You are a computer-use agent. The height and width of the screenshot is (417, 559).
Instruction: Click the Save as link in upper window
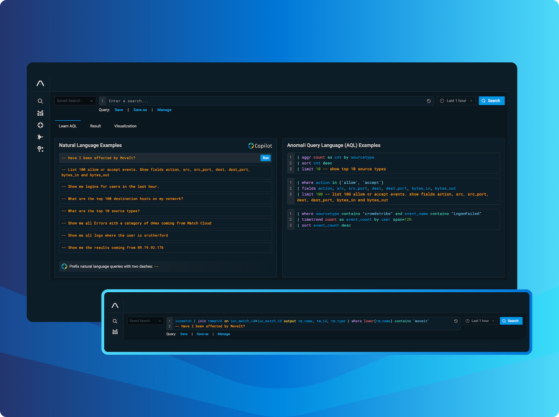pyautogui.click(x=140, y=110)
